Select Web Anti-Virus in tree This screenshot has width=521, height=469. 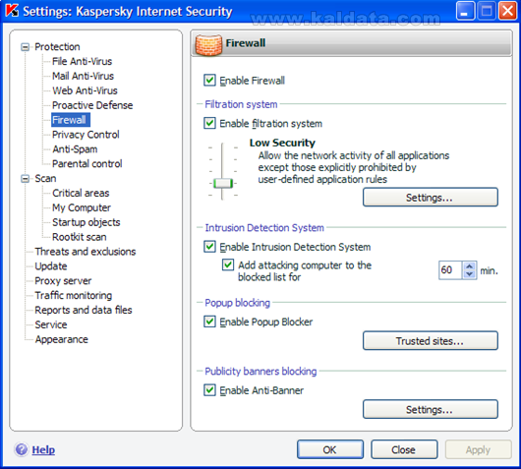[85, 90]
